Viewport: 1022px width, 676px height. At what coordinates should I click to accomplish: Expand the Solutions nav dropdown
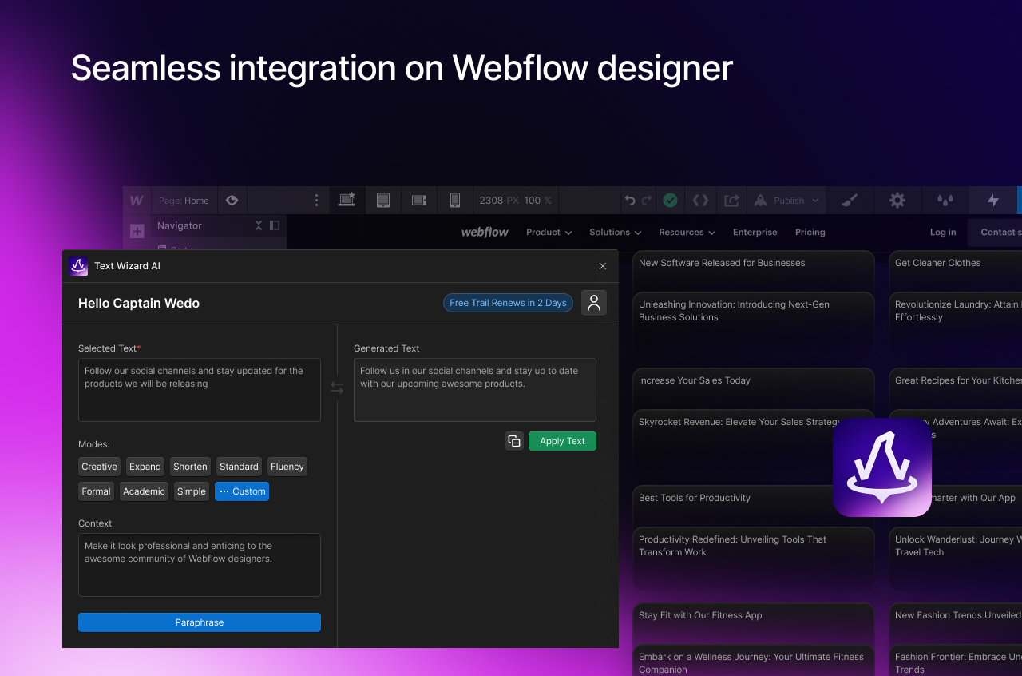point(615,232)
